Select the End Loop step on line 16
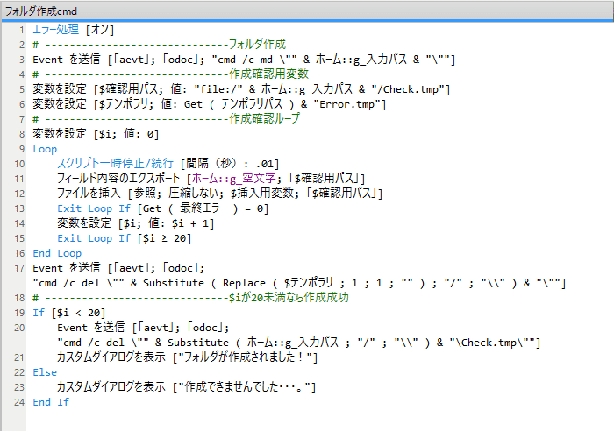Viewport: 614px width, 431px height. coord(57,253)
